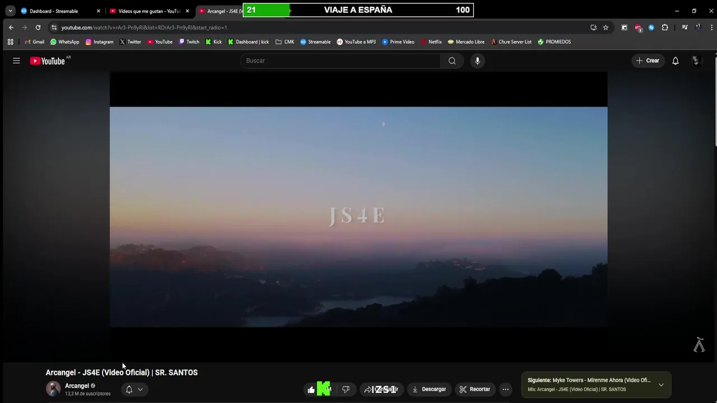
Task: Start voice search with the microphone
Action: 477,60
